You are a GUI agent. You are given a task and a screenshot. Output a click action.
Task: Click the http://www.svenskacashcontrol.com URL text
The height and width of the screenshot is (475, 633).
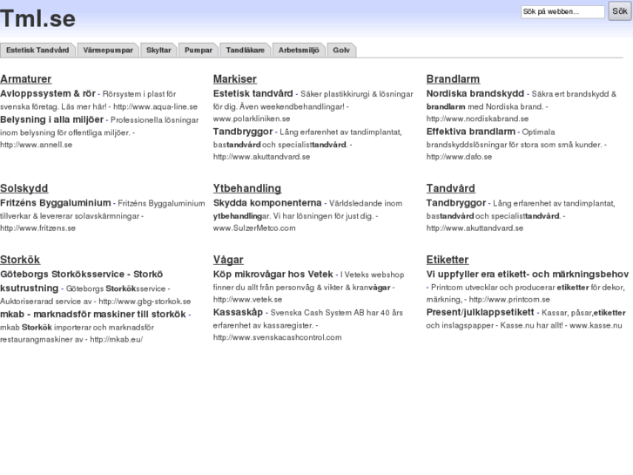[x=278, y=337]
